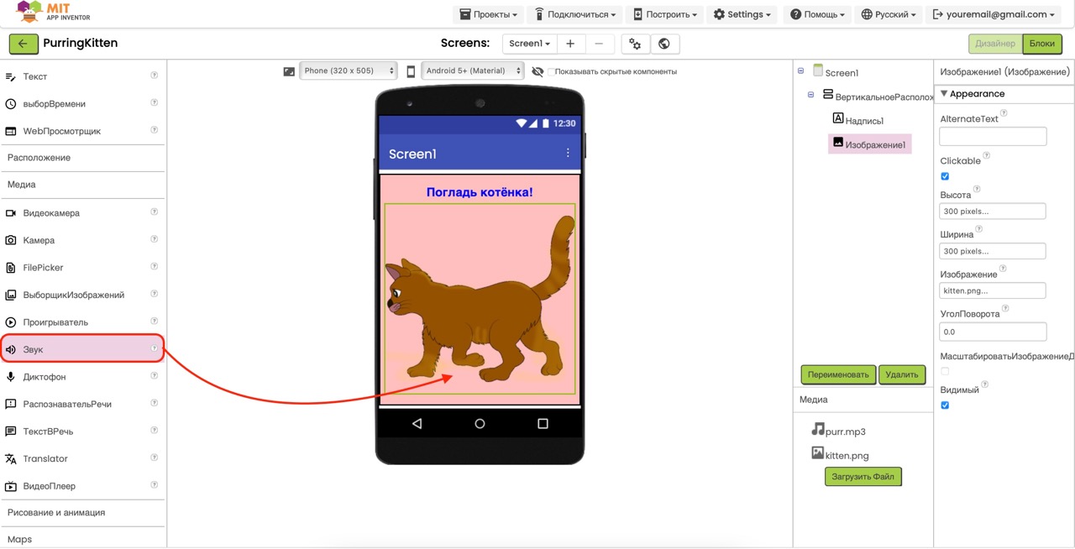Select WebПросмотрщик component
1075x549 pixels.
coord(82,131)
